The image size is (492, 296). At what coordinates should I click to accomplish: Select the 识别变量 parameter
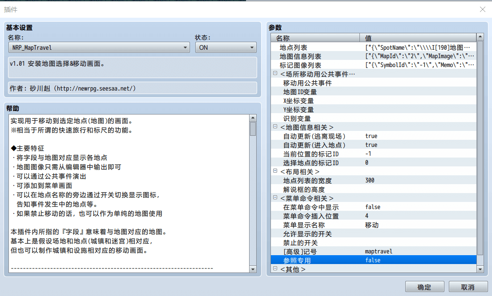pos(373,118)
